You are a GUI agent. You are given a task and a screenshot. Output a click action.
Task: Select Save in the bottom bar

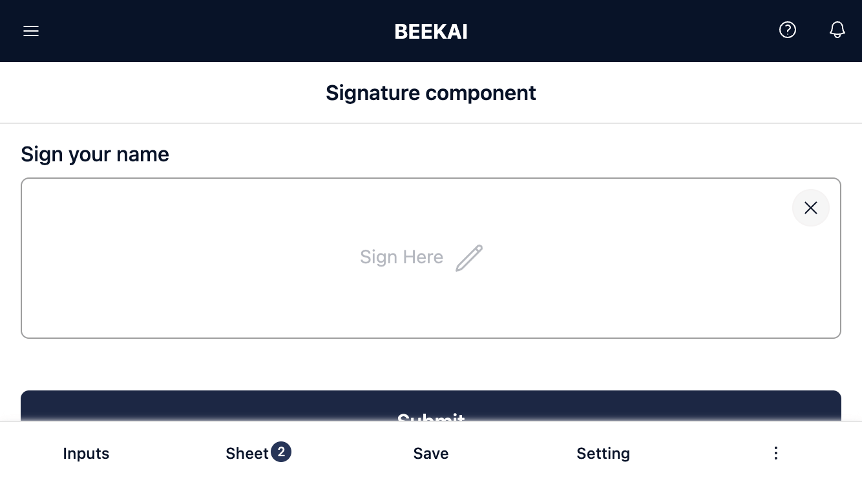pos(431,454)
